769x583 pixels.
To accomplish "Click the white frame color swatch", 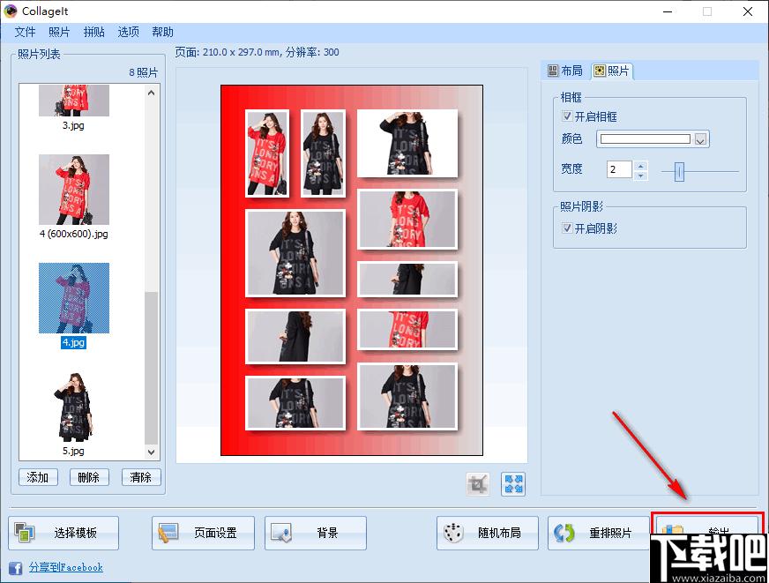I will [x=645, y=139].
